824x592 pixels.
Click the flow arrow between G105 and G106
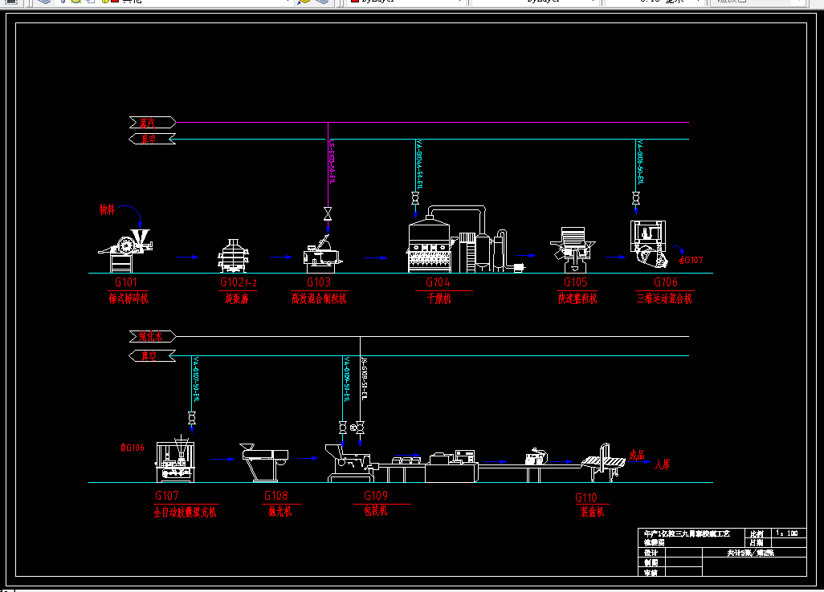click(x=615, y=257)
